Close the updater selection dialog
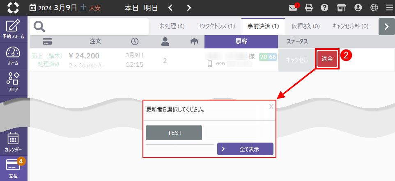The height and width of the screenshot is (181, 395). point(271,106)
